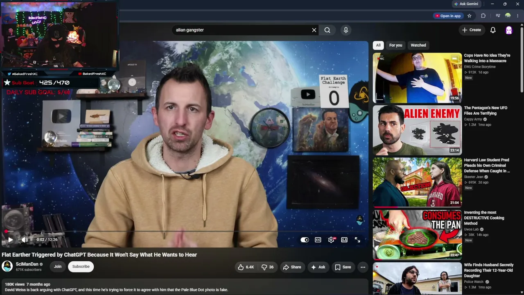Turn on closed captions with CC button
This screenshot has width=524, height=295.
(x=318, y=240)
